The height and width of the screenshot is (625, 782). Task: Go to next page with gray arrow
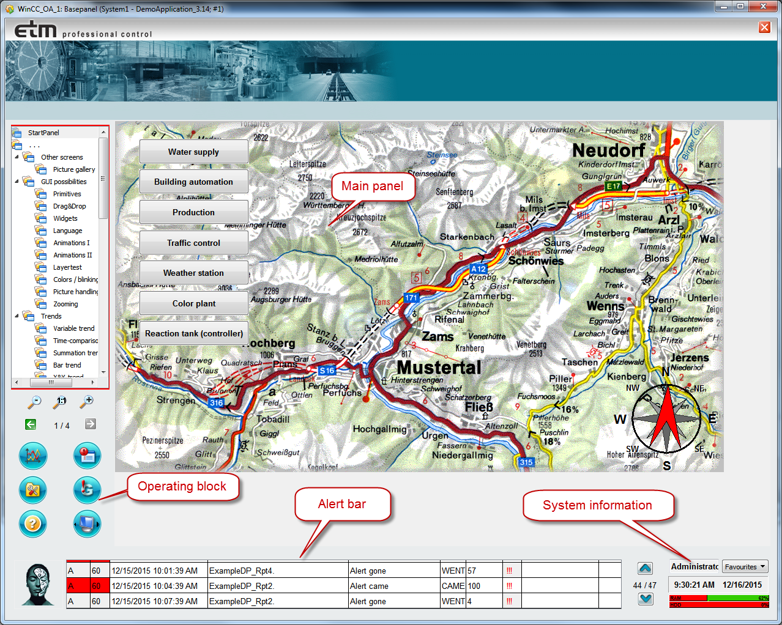click(91, 424)
